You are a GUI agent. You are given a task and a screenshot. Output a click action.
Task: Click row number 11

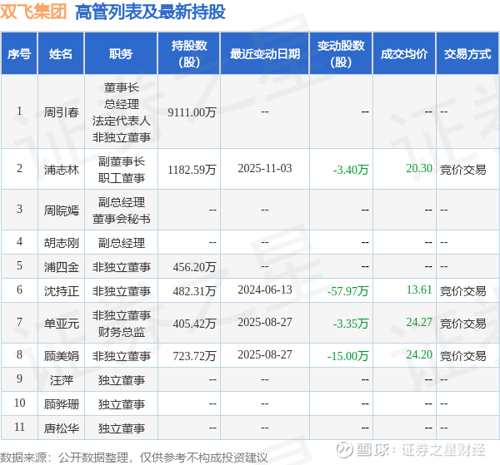19,427
